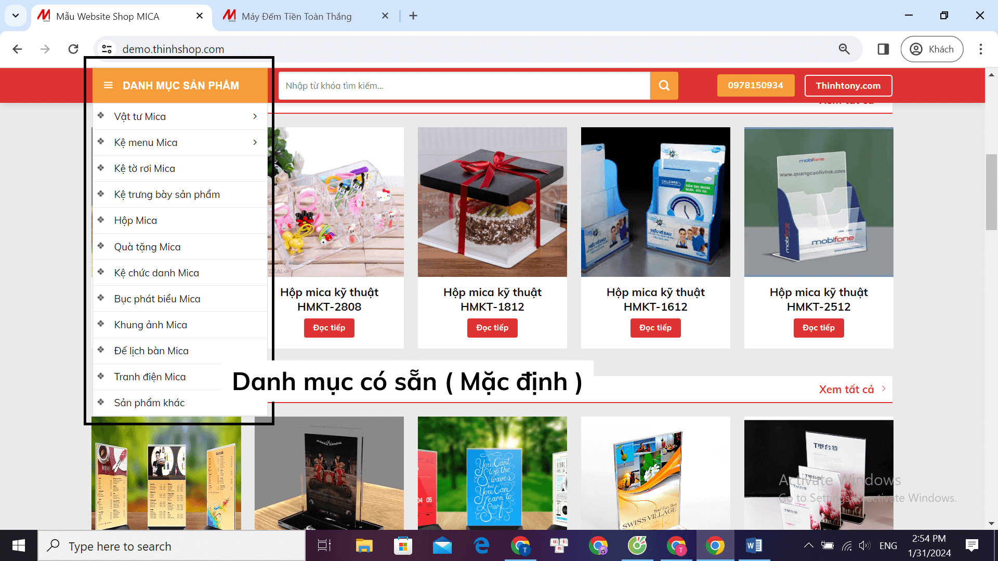Open File Explorer from the taskbar
The height and width of the screenshot is (561, 998).
tap(364, 545)
